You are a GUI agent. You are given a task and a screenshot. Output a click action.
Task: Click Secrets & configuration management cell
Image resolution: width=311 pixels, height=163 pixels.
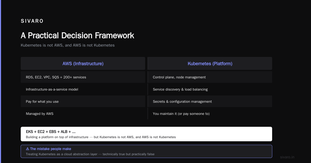(x=210, y=101)
